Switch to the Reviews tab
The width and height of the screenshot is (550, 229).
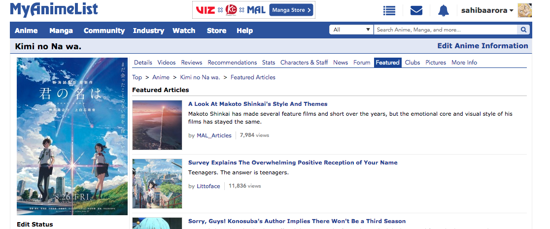(191, 63)
